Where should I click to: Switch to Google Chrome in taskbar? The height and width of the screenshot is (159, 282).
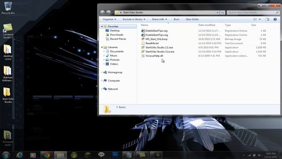point(47,155)
